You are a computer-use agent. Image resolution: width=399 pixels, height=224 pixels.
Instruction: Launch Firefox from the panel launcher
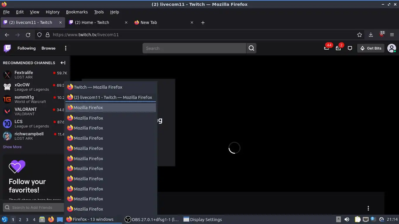[51, 219]
